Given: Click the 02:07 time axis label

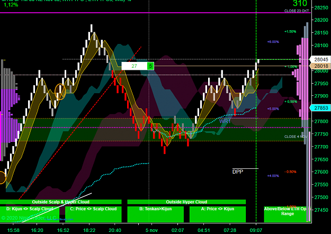Looking at the screenshot, I should (177, 230).
